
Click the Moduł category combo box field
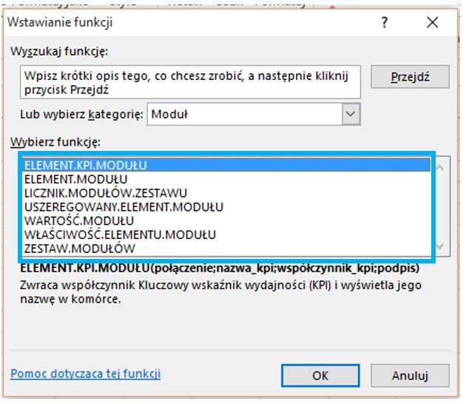pyautogui.click(x=245, y=114)
